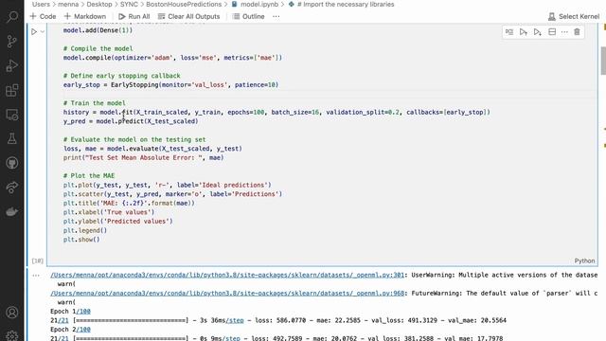Add a new Code cell
Image resolution: width=606 pixels, height=341 pixels.
[x=43, y=16]
